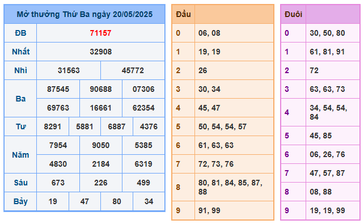Screen dimensions: 364x224
Task: Select Năm prize number 6319
Action: (x=143, y=164)
